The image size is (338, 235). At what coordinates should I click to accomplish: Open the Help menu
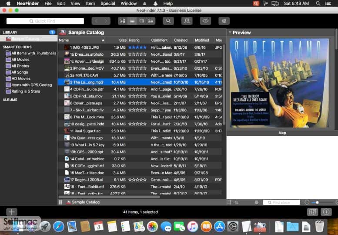pyautogui.click(x=168, y=3)
